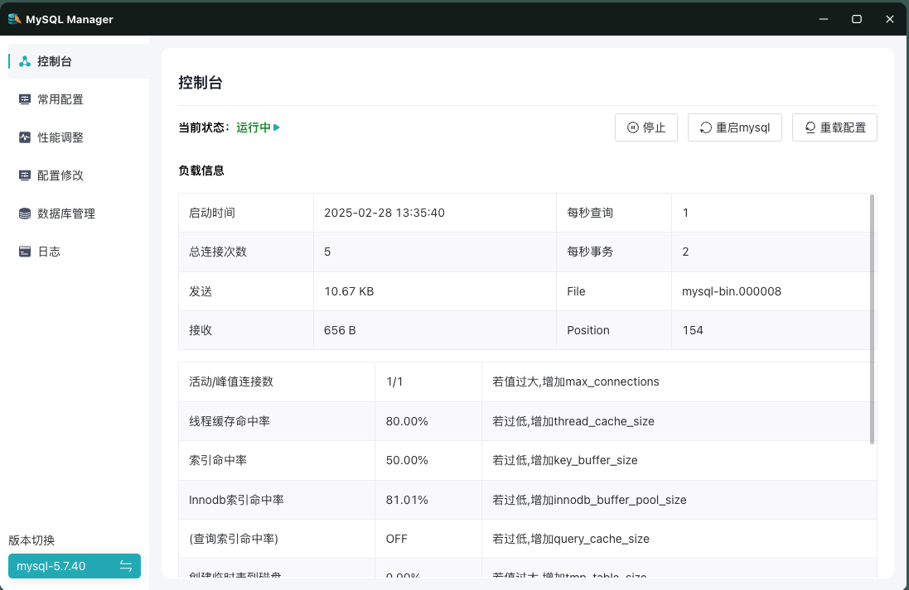
Task: Click the reload icon in 重载配置 button
Action: click(x=810, y=127)
